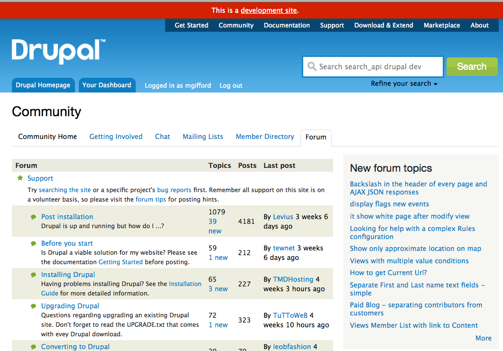Open user tewnet profile link
503x351 pixels.
284,248
